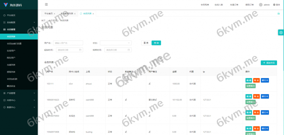Focus the 起始时间 date field

70,50
